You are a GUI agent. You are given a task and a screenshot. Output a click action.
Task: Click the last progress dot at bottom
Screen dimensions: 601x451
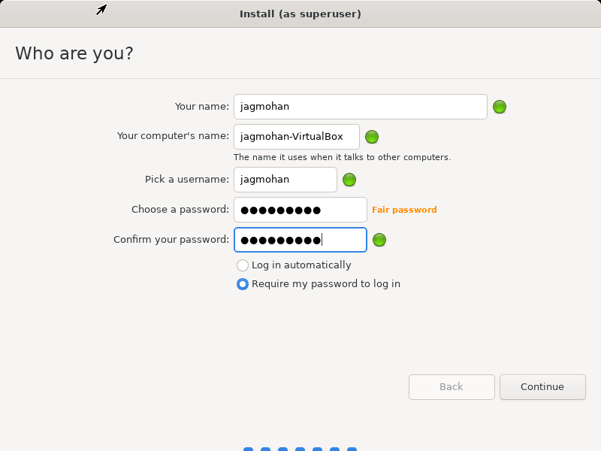pyautogui.click(x=352, y=449)
